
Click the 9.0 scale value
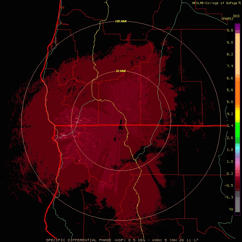point(230,42)
